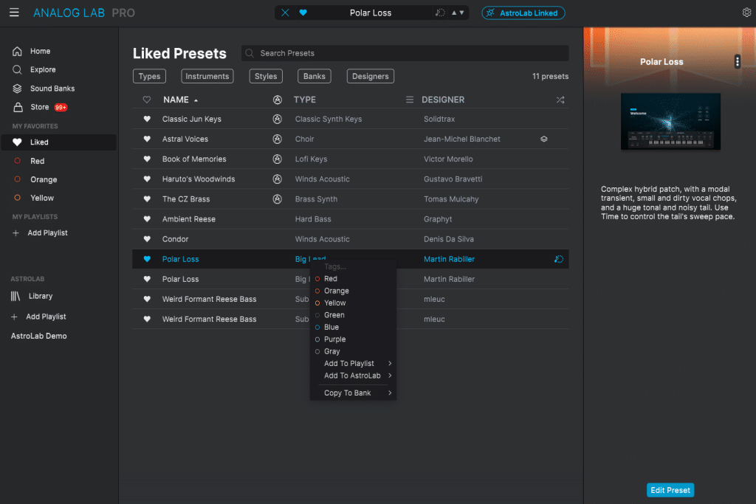
Task: Open the Instruments filter dropdown
Action: tap(207, 76)
